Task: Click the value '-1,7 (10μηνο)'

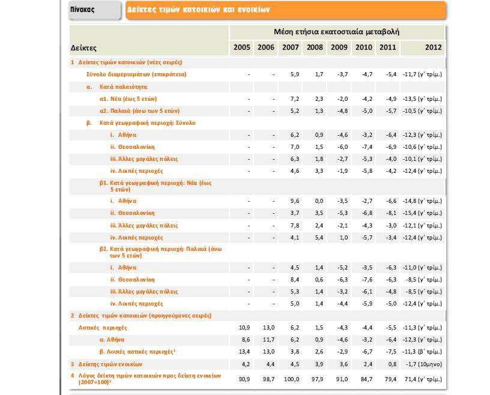Action: 424,364
